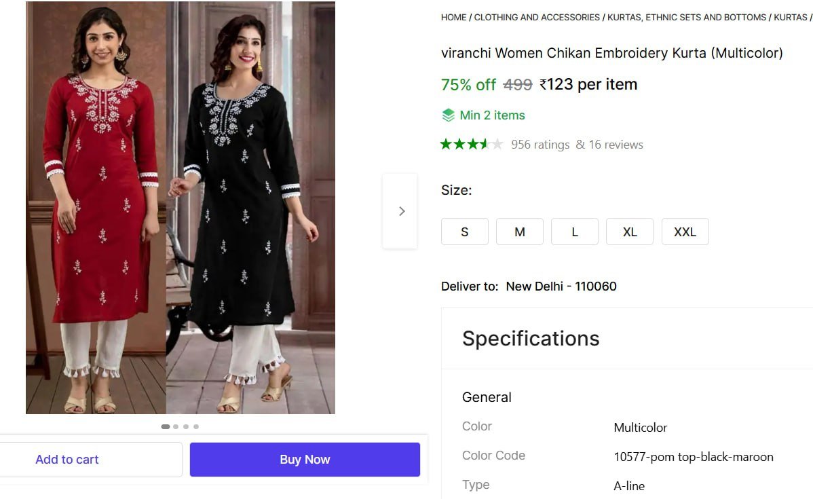
Task: Choose size M
Action: tap(520, 232)
